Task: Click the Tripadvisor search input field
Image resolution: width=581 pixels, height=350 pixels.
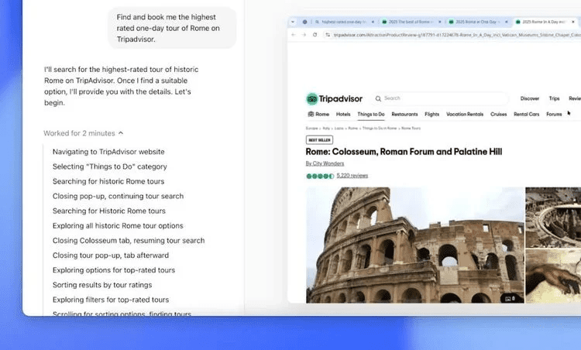Action: click(x=442, y=99)
